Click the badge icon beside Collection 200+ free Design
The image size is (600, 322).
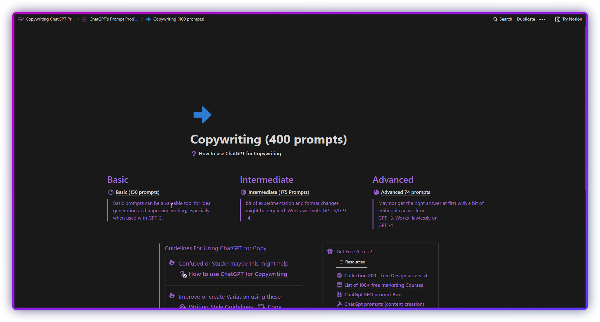tap(339, 275)
